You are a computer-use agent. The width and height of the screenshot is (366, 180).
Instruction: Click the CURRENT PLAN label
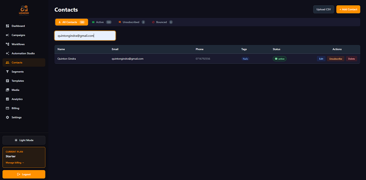[14, 151]
